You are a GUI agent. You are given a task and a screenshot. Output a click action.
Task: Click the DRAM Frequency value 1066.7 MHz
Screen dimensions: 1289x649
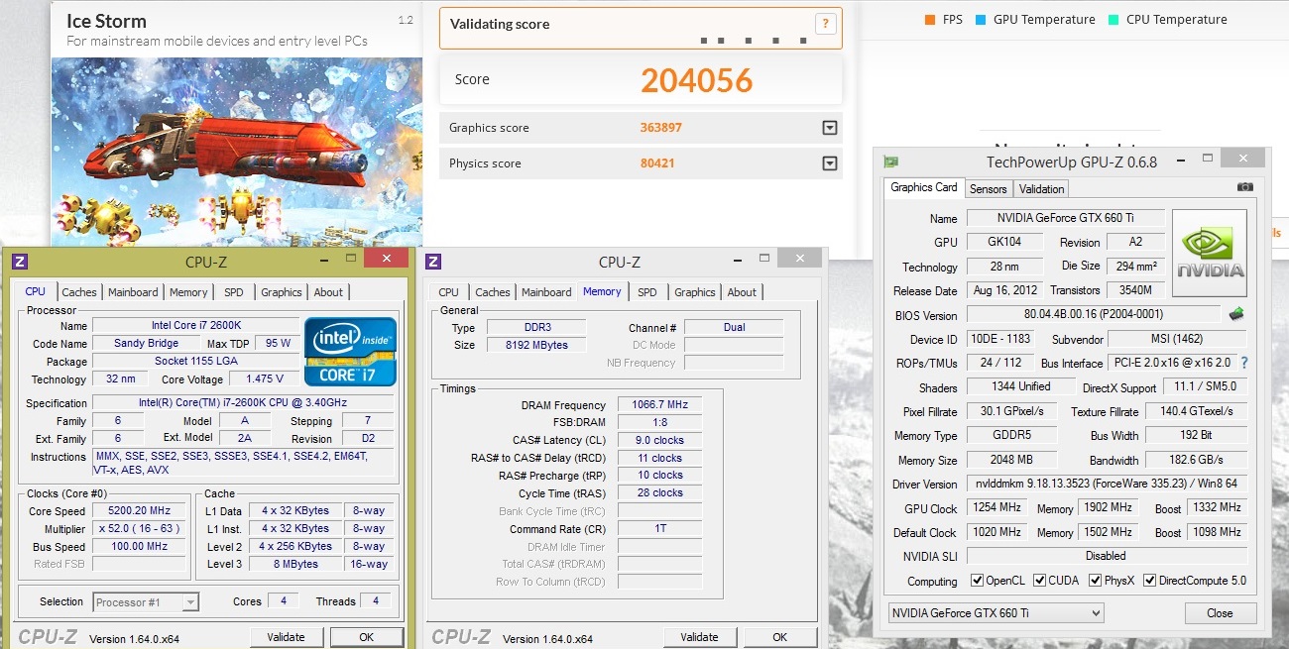point(659,405)
